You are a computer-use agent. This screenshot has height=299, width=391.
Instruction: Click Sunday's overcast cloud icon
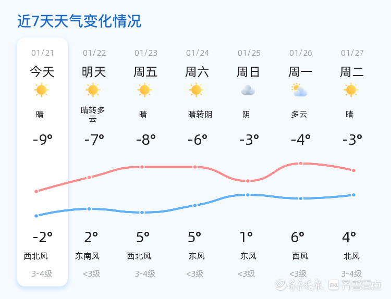coord(248,90)
